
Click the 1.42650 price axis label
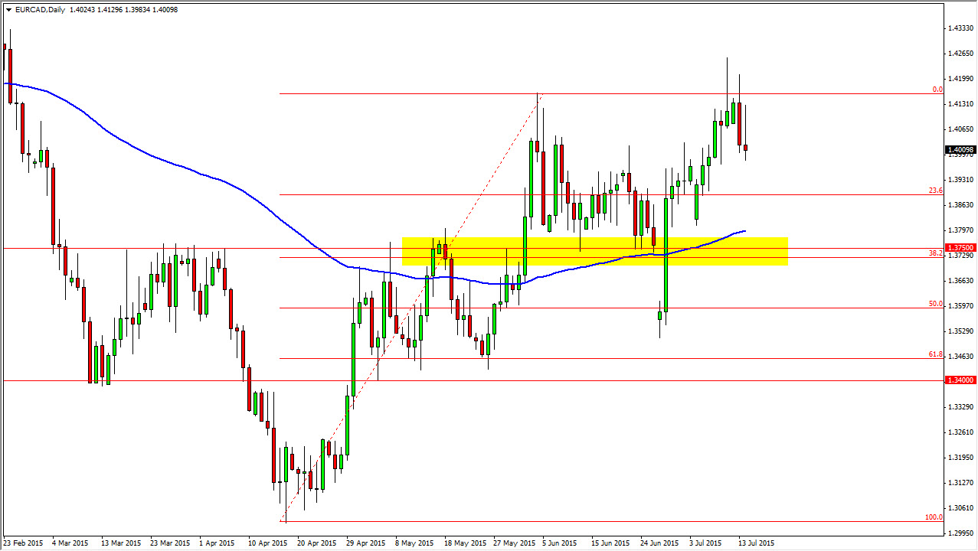tap(960, 54)
